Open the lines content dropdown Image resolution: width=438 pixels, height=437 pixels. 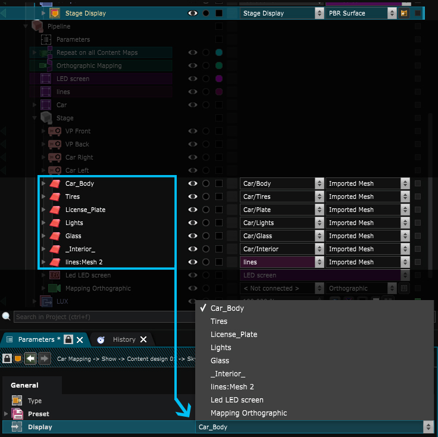(x=282, y=262)
